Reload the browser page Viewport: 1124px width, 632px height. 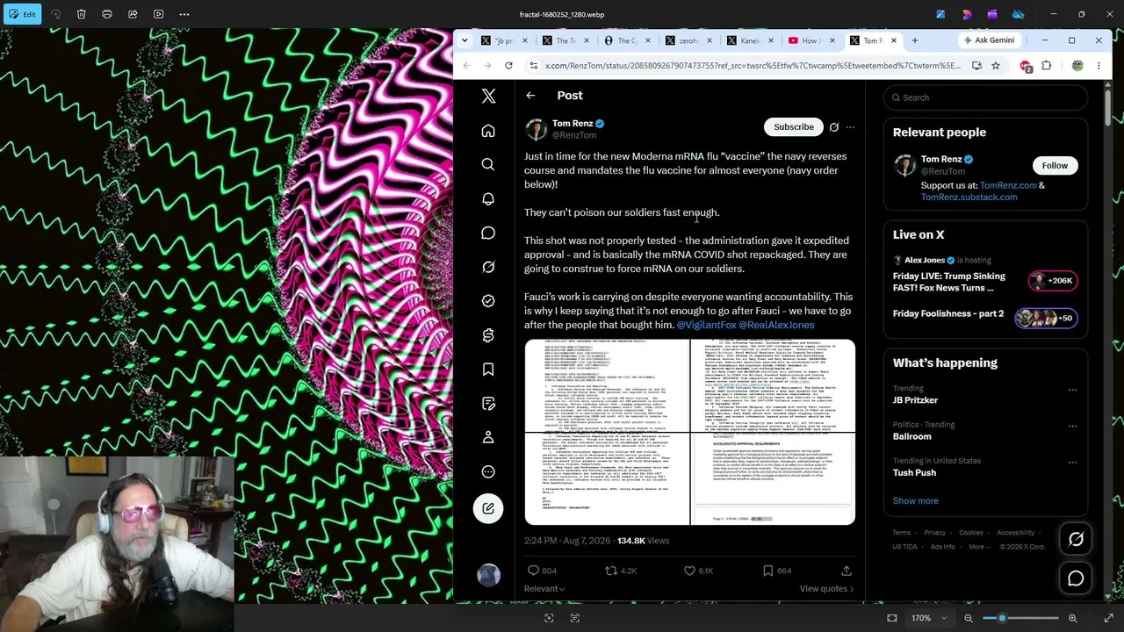[x=508, y=66]
